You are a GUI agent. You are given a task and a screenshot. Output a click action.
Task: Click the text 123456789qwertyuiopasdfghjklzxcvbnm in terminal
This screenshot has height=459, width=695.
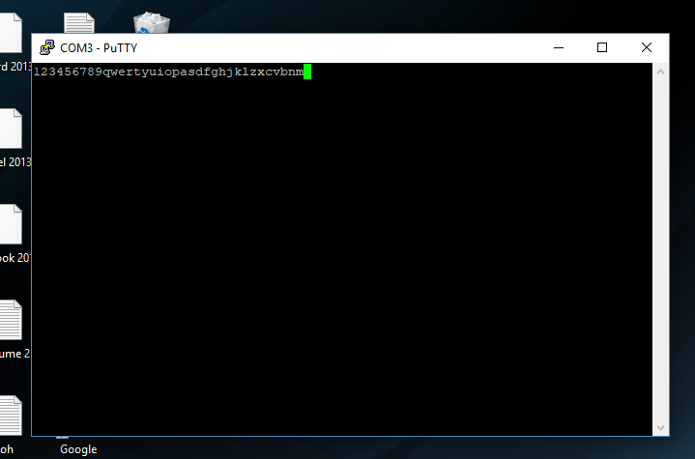point(168,72)
